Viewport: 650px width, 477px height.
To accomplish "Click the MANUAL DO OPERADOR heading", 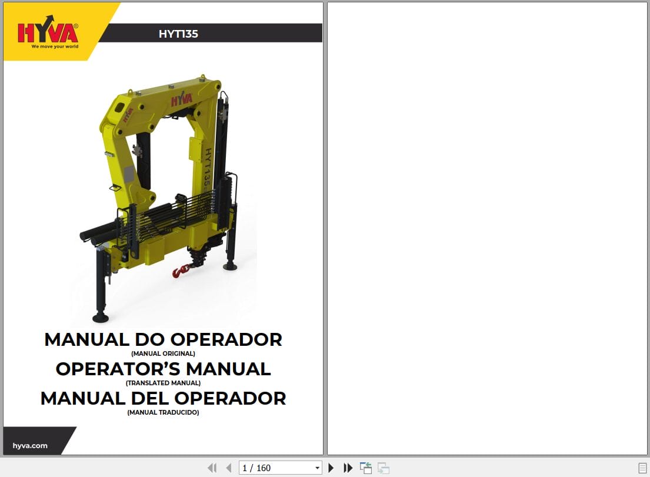I will [x=163, y=339].
